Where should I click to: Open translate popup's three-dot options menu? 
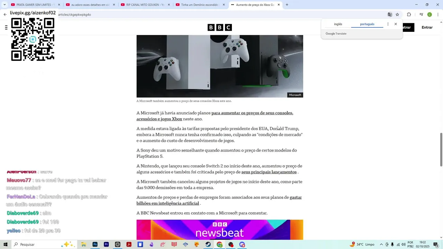pyautogui.click(x=388, y=24)
